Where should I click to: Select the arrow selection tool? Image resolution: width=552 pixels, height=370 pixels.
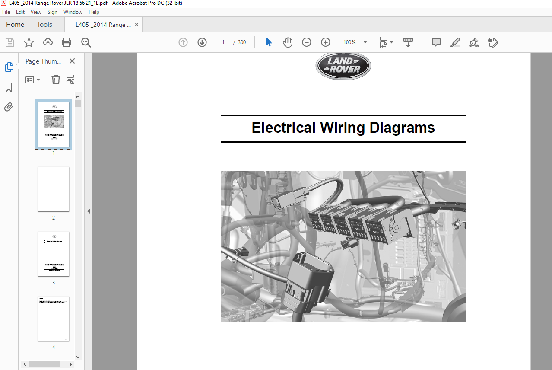269,42
